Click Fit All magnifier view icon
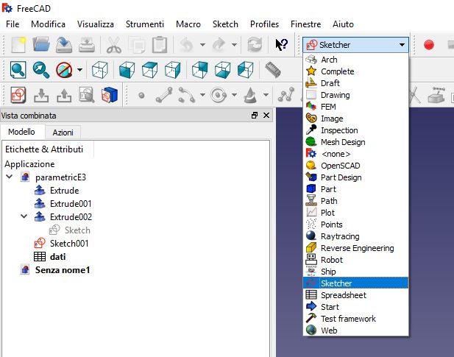This screenshot has height=357, width=454. coord(18,70)
